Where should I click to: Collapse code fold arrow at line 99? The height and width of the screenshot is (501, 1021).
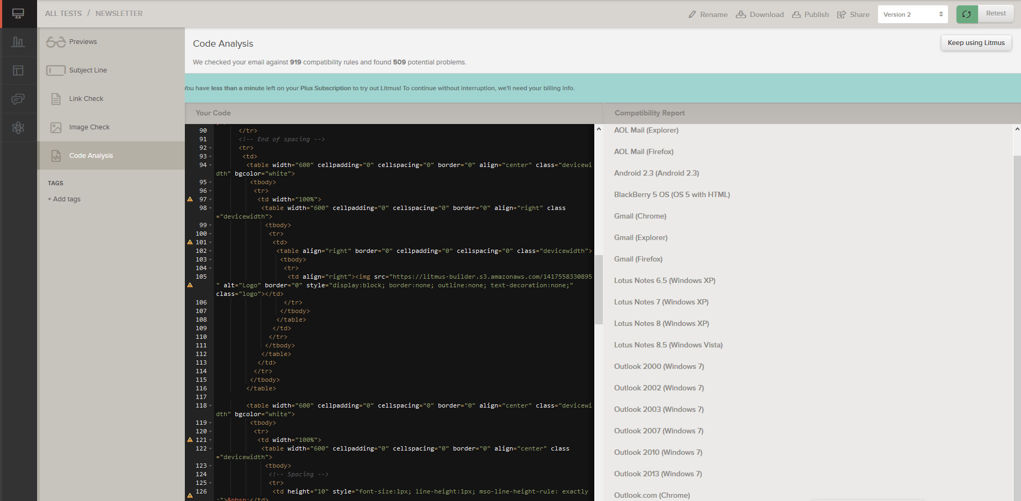(210, 226)
